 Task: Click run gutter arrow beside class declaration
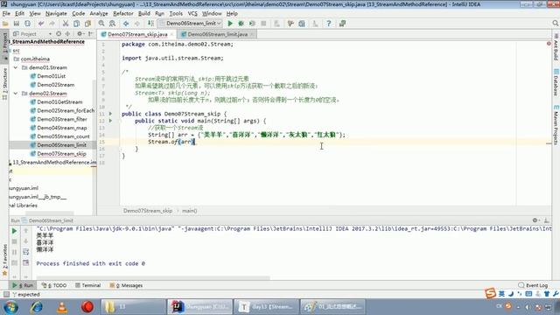(111, 114)
